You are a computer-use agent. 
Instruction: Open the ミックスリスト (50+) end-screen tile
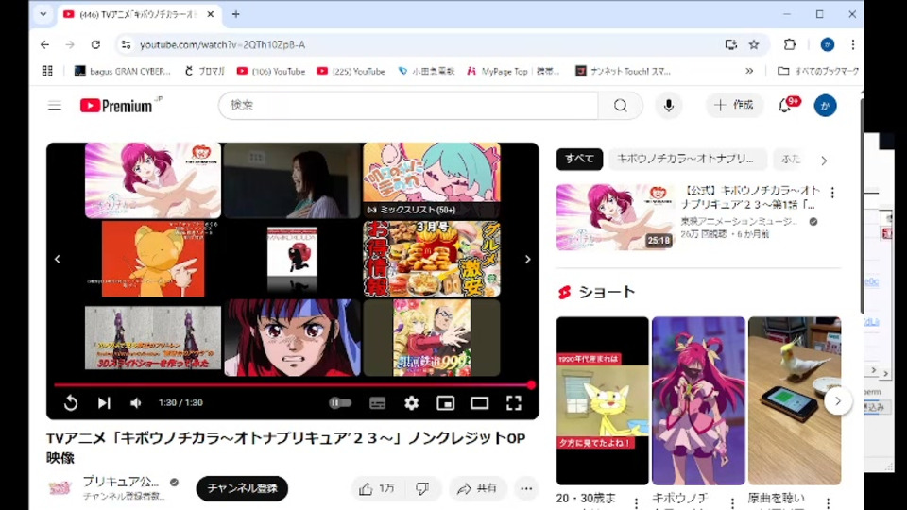pyautogui.click(x=432, y=180)
